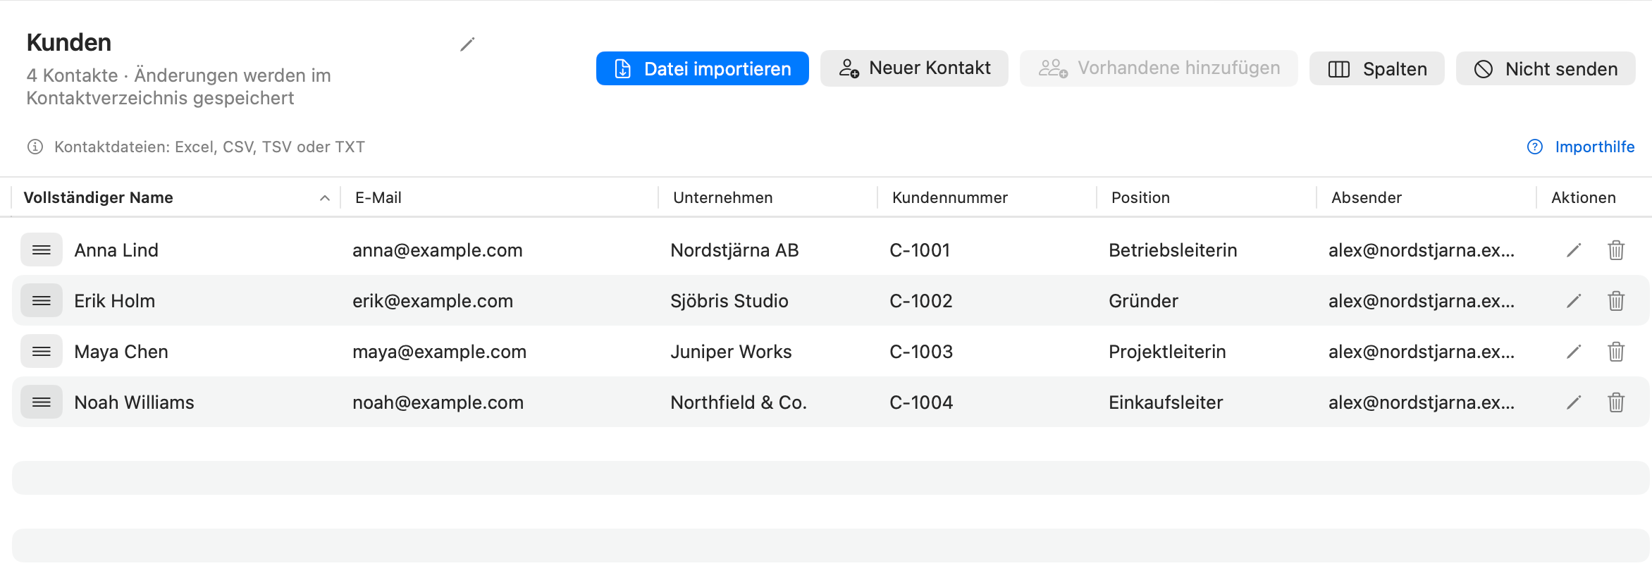
Task: Delete the Maya Chen contact
Action: (1616, 352)
